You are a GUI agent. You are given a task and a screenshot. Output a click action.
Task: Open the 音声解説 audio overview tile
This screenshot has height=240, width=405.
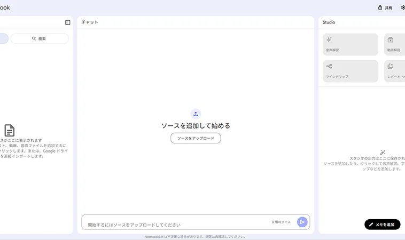350,44
